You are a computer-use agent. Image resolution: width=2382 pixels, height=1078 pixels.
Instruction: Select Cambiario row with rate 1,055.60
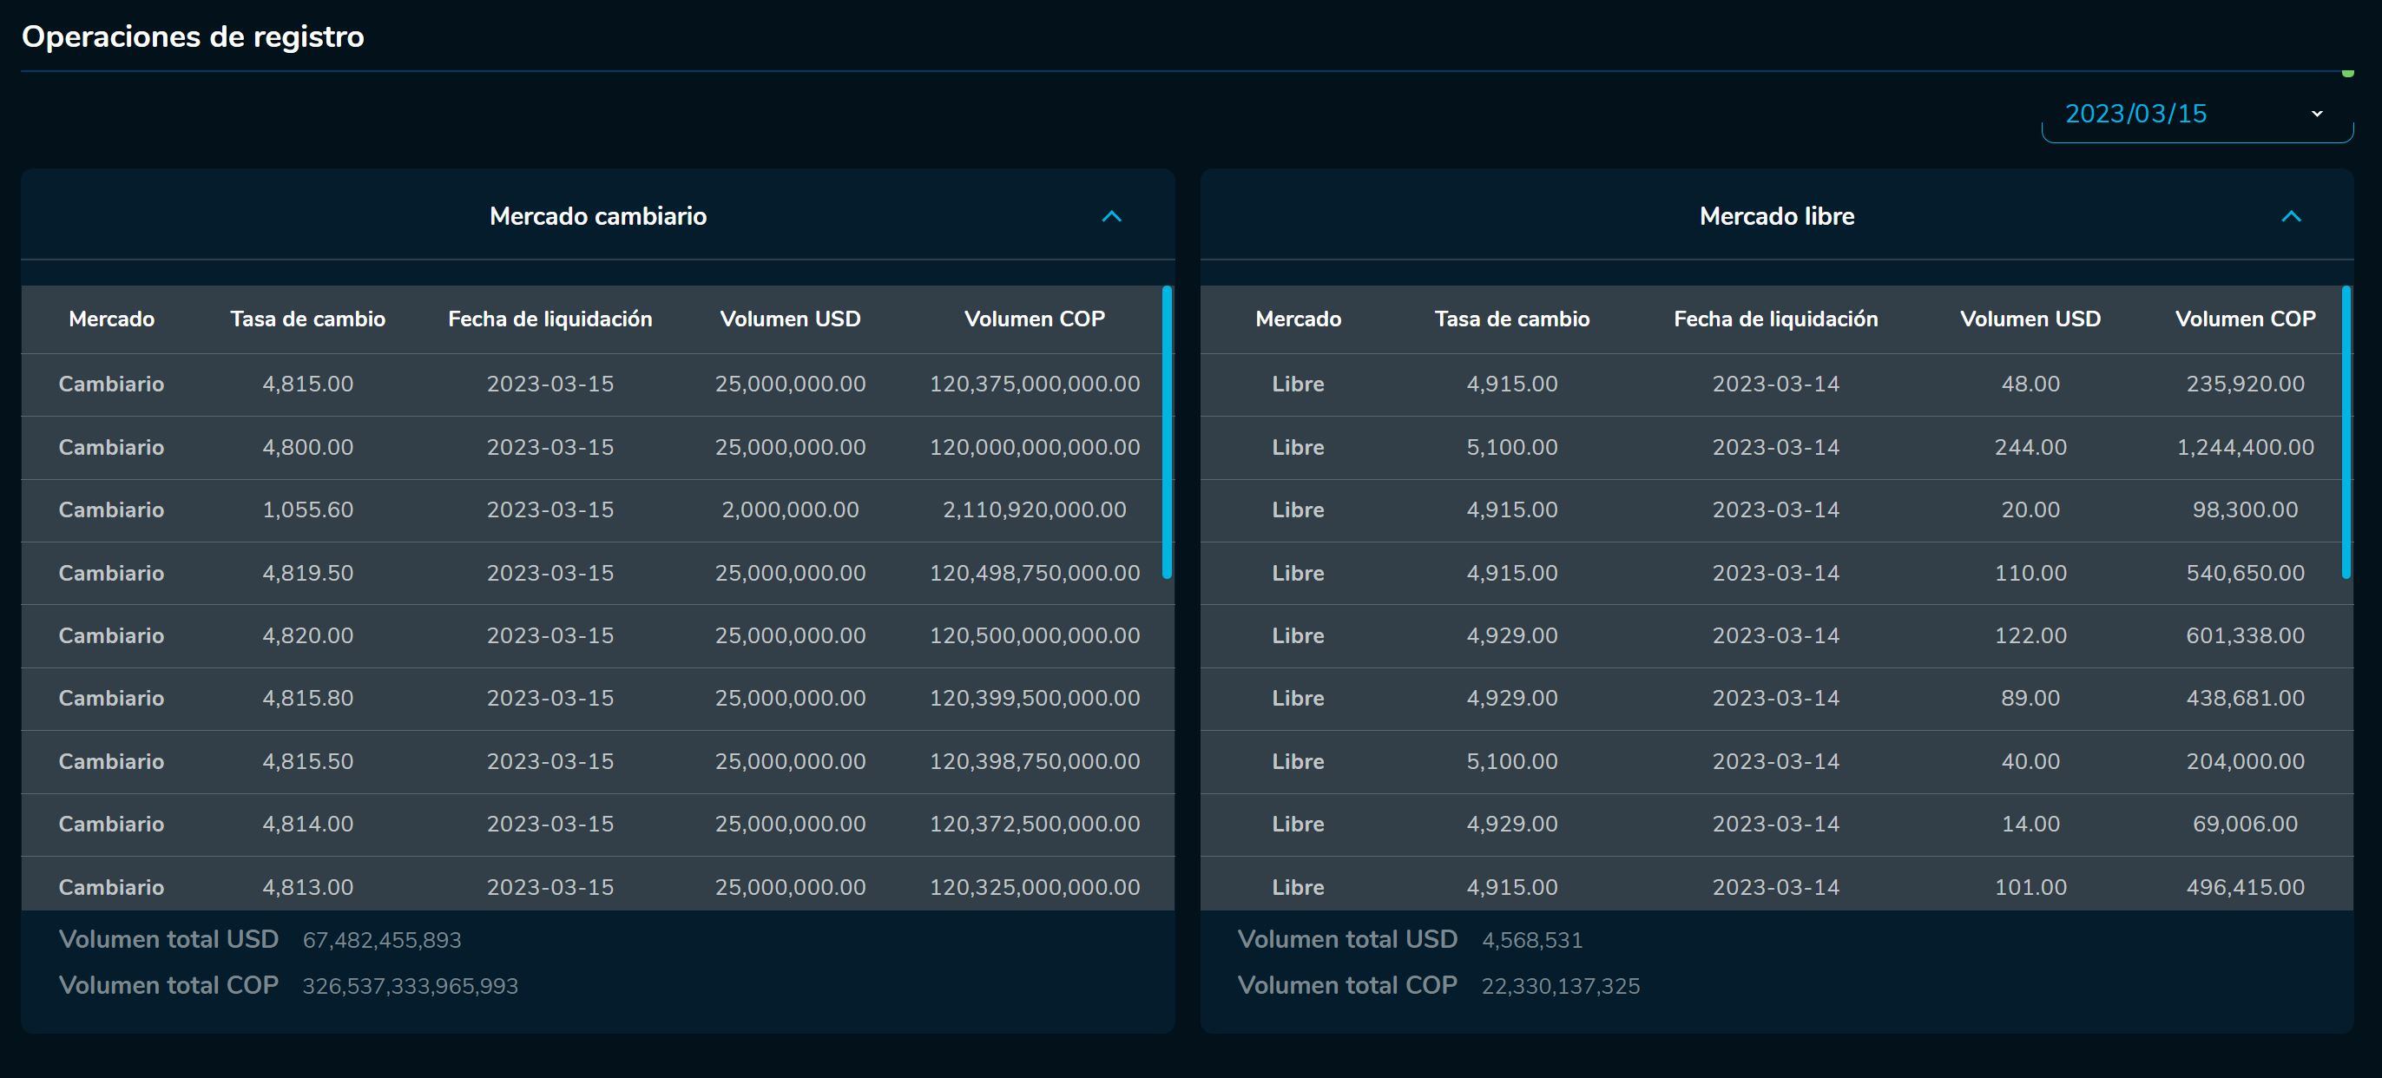[x=308, y=510]
